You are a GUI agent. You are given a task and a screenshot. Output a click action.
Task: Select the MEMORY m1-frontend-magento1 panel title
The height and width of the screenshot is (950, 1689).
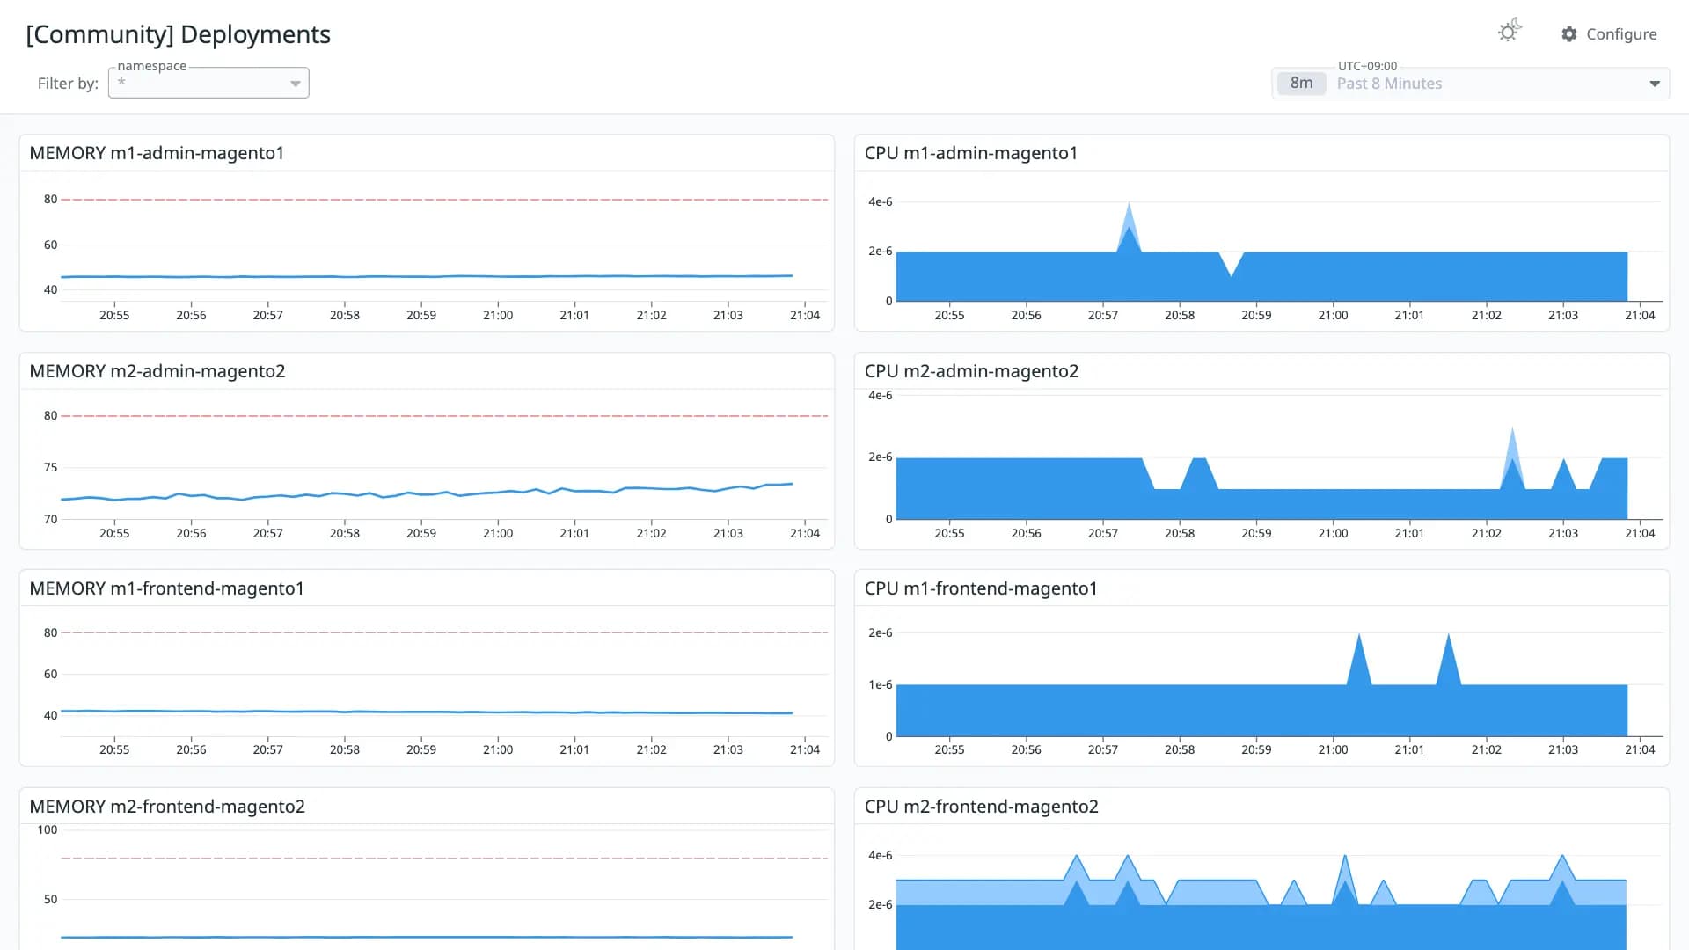click(x=166, y=588)
